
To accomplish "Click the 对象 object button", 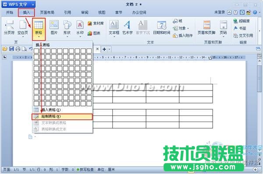I will [x=179, y=28].
